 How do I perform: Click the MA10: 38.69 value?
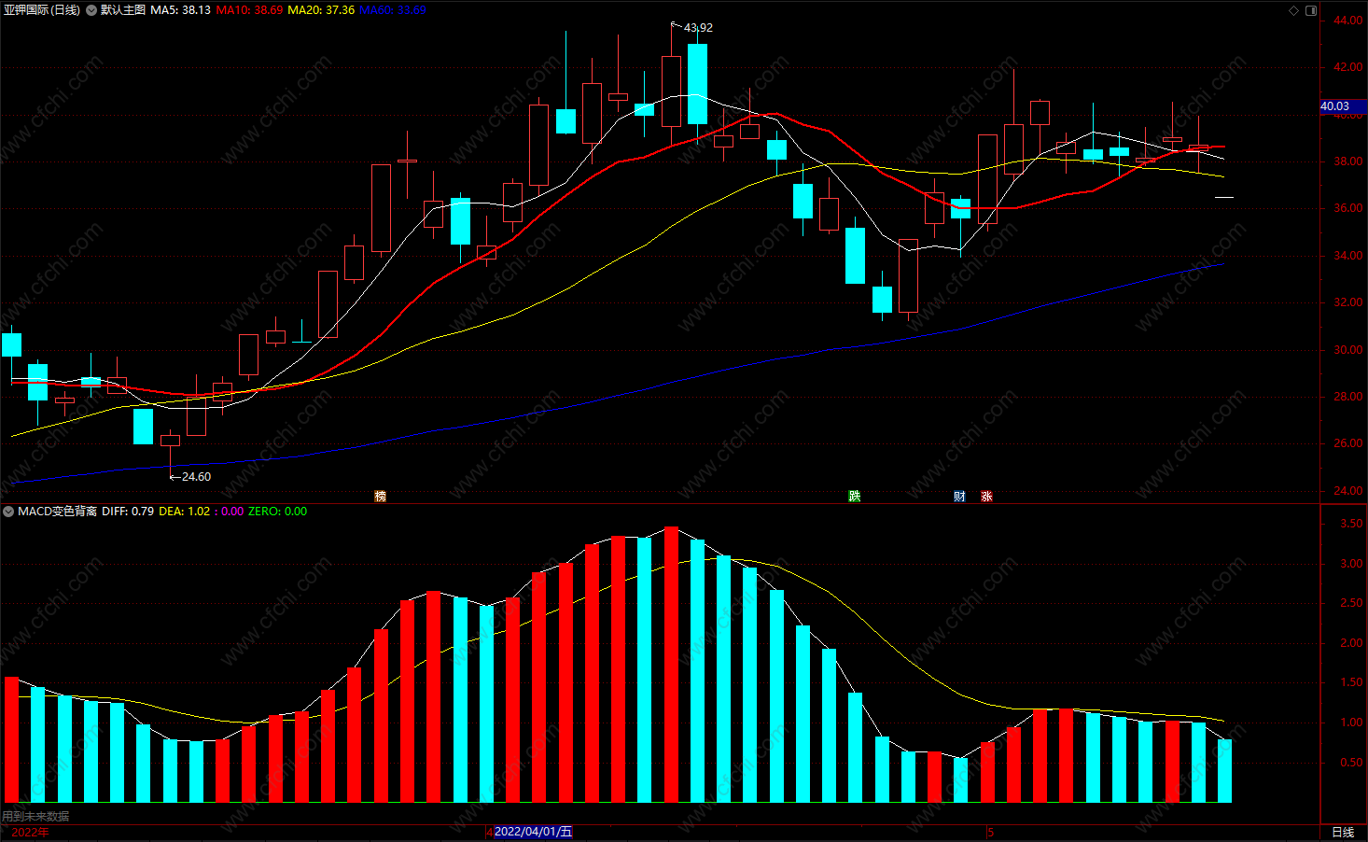pos(249,10)
